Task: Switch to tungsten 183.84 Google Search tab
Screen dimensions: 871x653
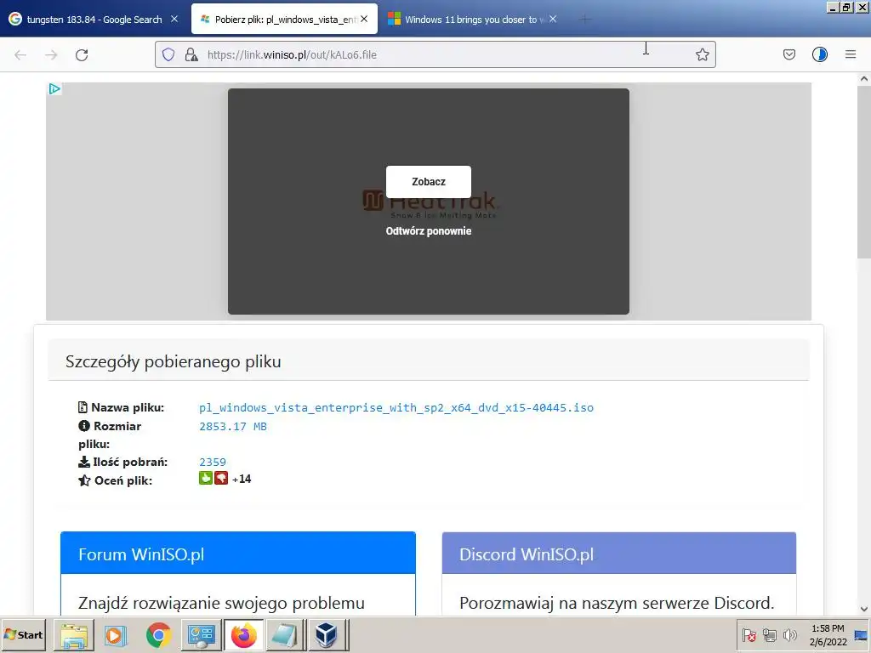Action: click(94, 20)
